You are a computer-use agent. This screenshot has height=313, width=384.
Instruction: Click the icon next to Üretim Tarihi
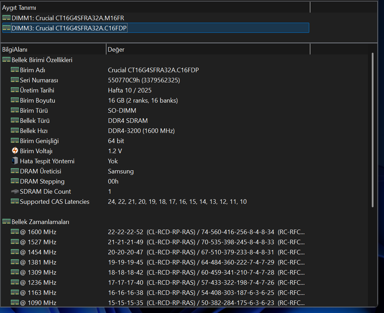(15, 90)
